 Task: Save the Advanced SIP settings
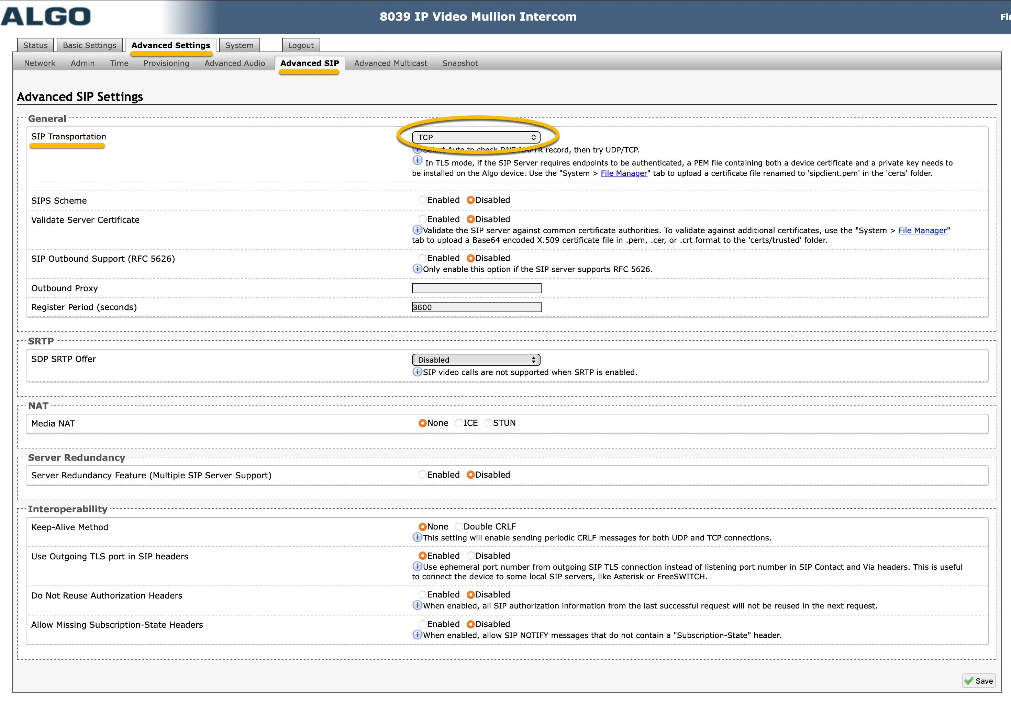tap(979, 681)
